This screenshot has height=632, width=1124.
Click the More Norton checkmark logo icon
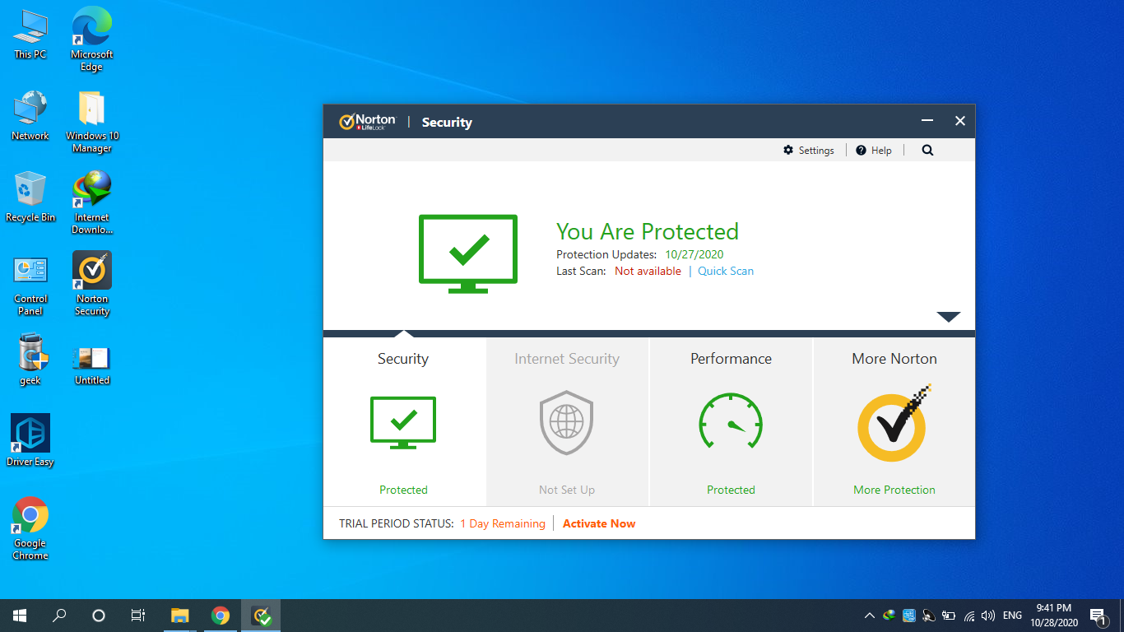(x=894, y=423)
